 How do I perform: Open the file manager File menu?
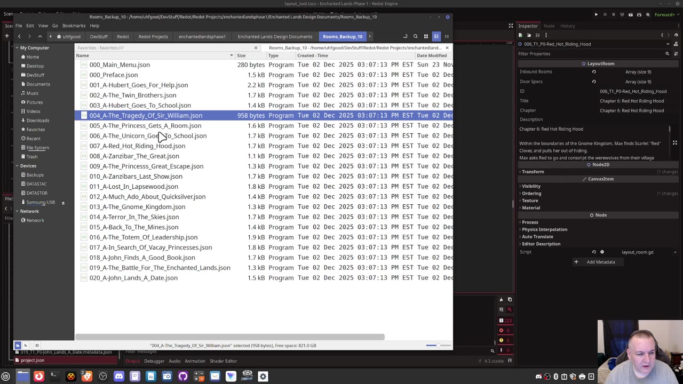coord(19,26)
